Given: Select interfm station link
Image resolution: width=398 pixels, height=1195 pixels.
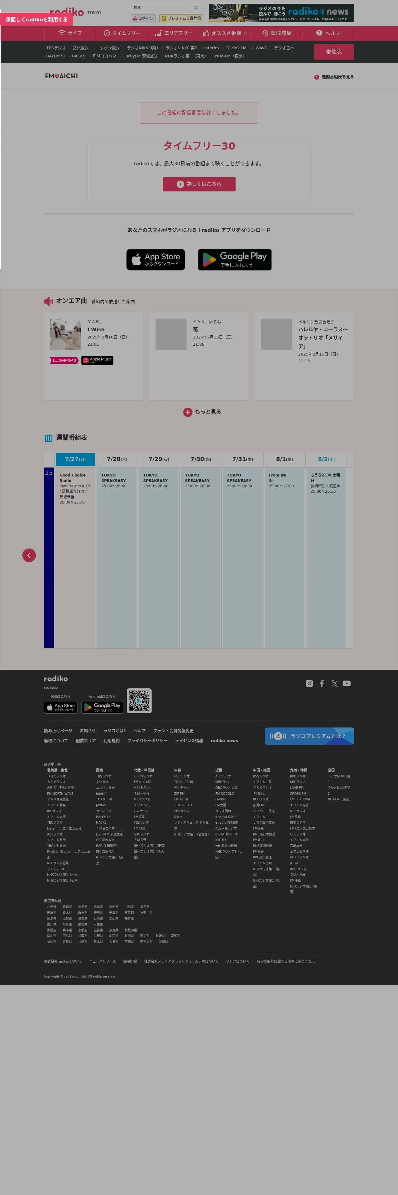Looking at the screenshot, I should [x=211, y=48].
